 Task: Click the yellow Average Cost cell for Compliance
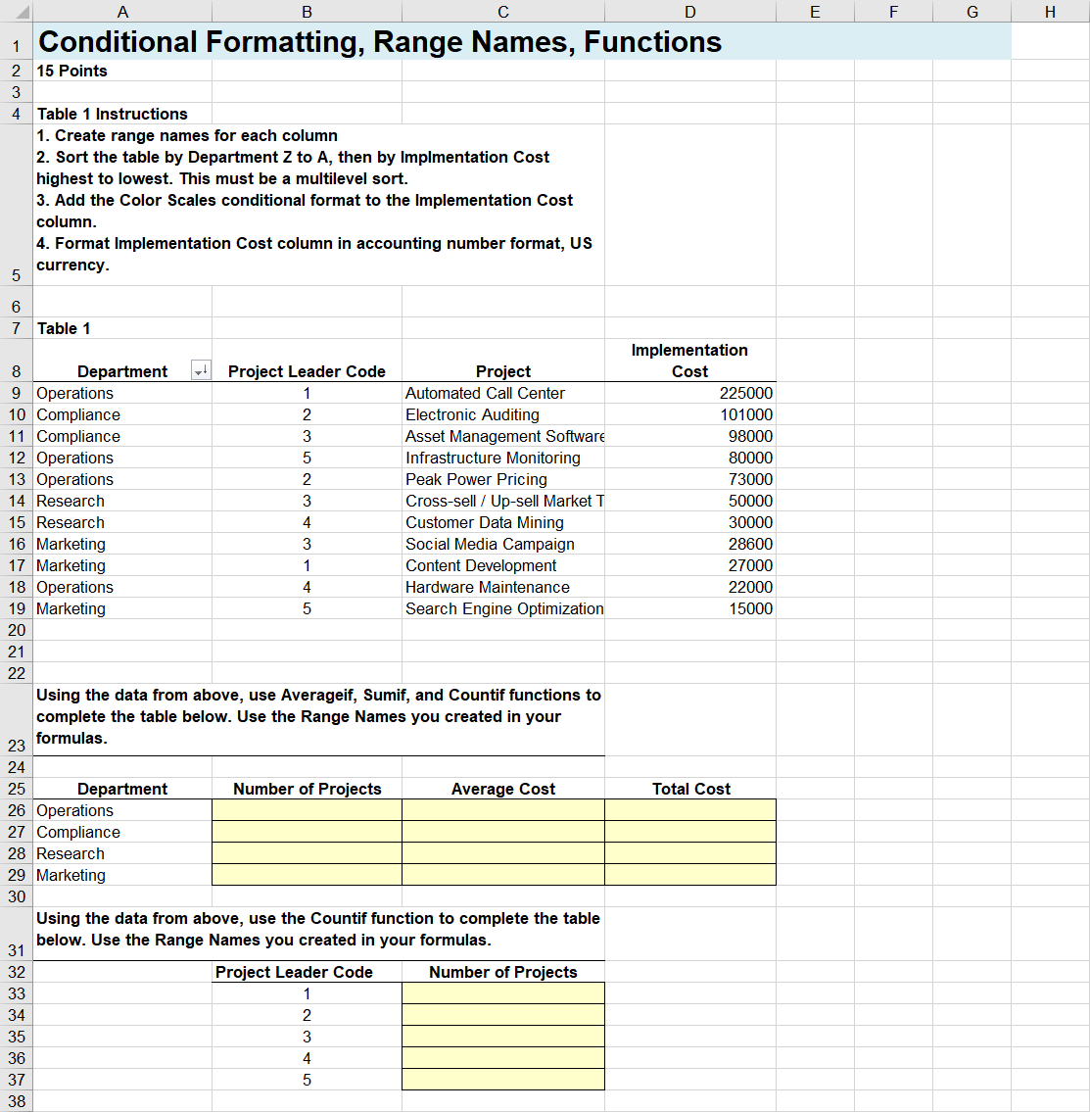coord(502,832)
